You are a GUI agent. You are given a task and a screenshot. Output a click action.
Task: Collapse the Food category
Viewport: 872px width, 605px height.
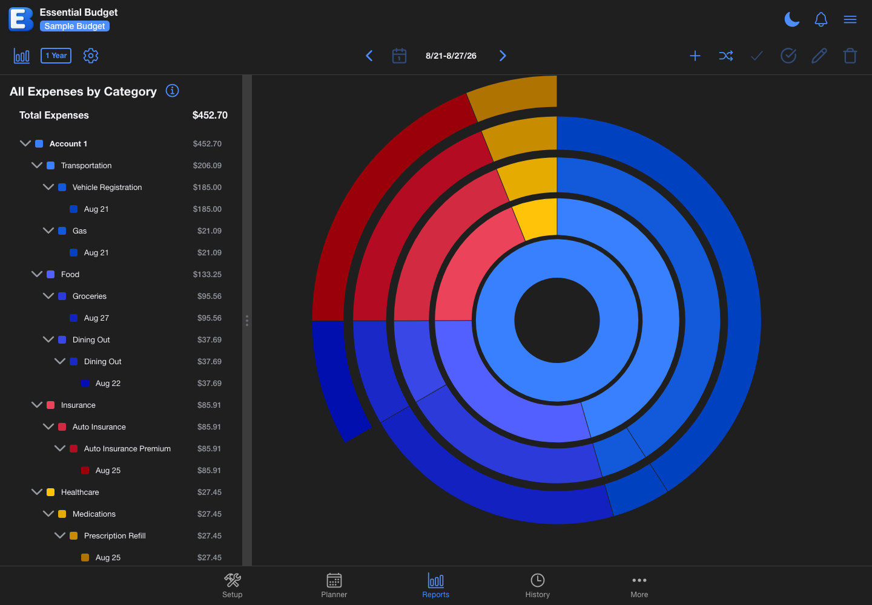(37, 274)
